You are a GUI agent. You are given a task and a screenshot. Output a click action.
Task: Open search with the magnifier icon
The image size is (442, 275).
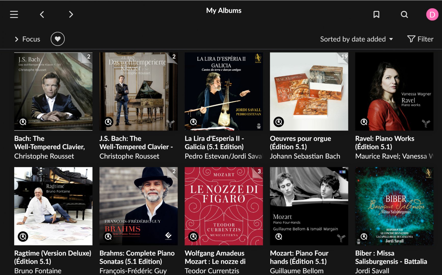click(x=404, y=15)
